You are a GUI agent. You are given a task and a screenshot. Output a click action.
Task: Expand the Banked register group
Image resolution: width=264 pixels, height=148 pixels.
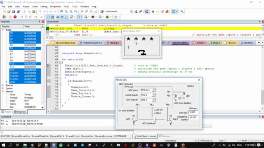pyautogui.click(x=3, y=86)
